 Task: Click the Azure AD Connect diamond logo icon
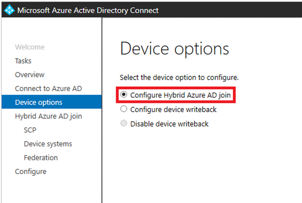coord(9,10)
